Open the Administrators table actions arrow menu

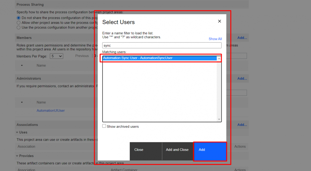click(22, 102)
